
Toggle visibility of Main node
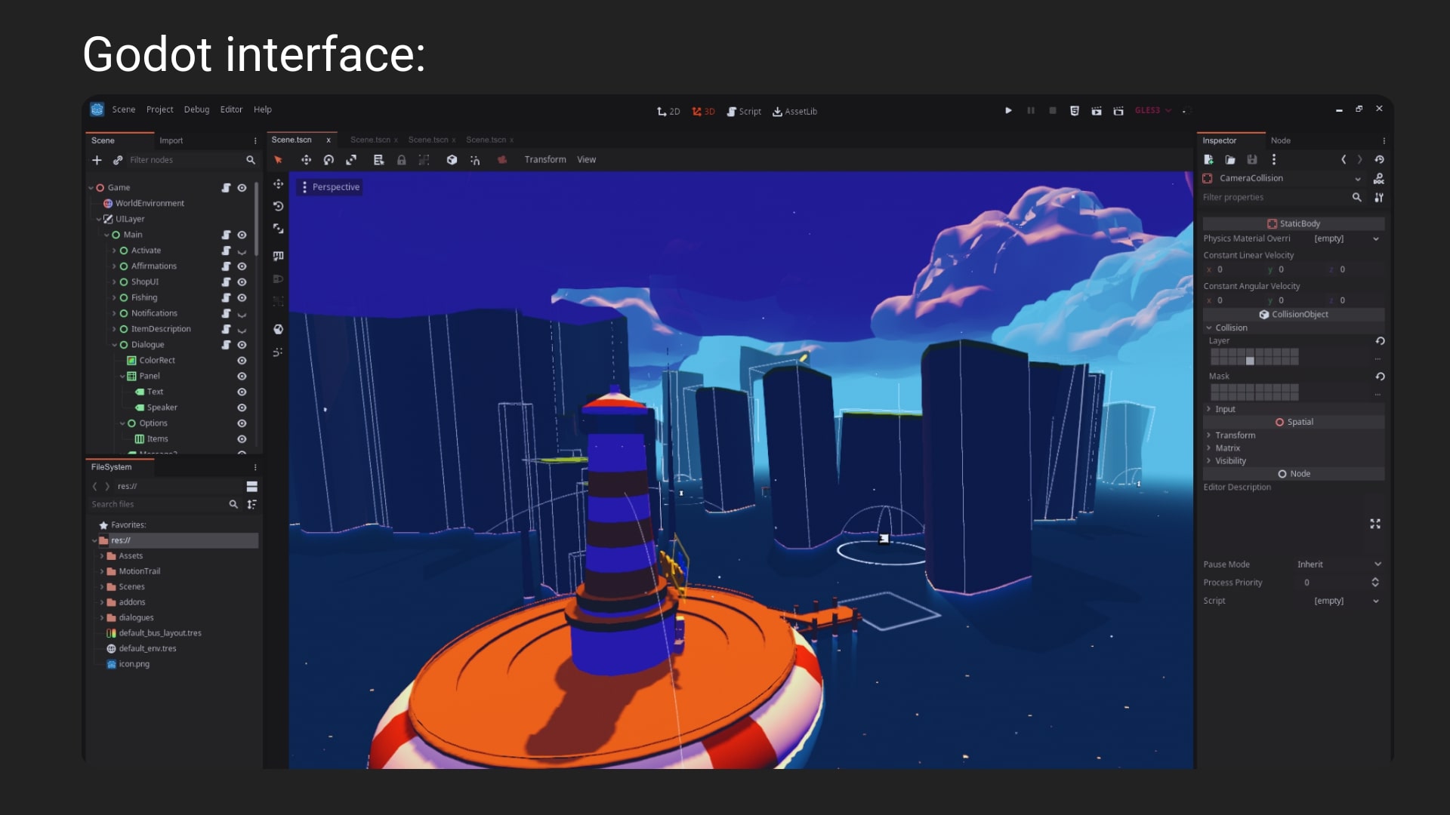point(242,235)
